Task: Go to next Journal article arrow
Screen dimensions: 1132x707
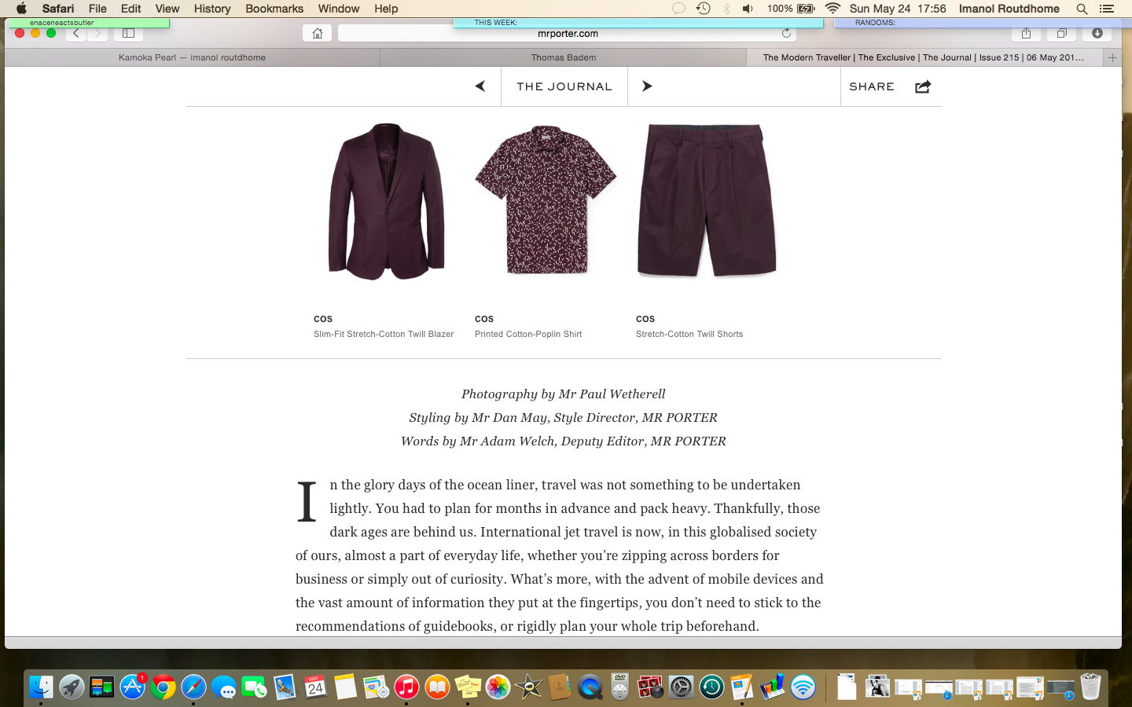Action: (x=647, y=86)
